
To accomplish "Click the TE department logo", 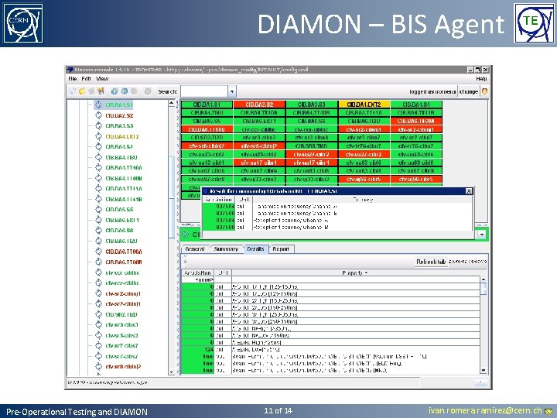I will (534, 23).
